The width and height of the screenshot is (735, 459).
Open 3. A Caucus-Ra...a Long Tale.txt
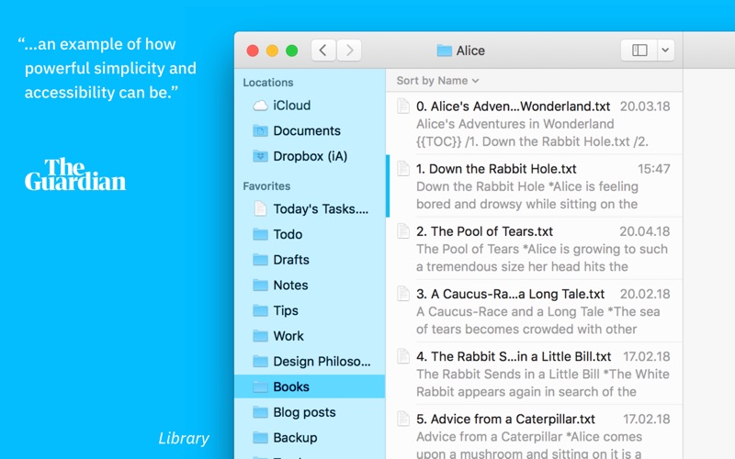510,294
